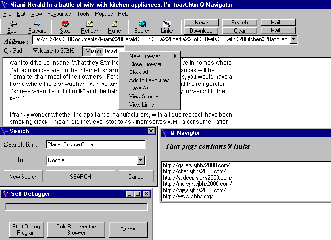Close the Search dialog window
Screen dimensions: 331x240
(x=151, y=131)
